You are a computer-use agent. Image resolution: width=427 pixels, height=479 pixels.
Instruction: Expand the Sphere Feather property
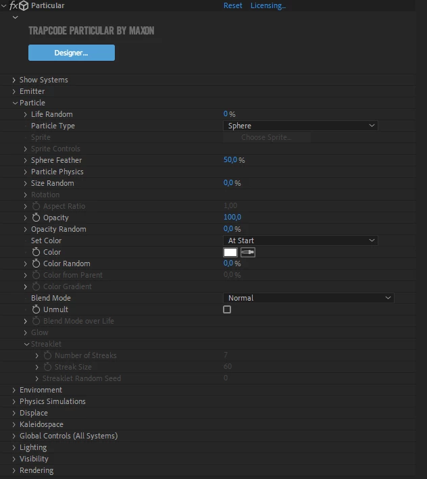(x=26, y=160)
